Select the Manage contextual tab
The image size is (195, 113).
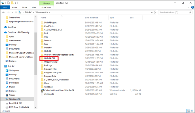[x=46, y=3]
